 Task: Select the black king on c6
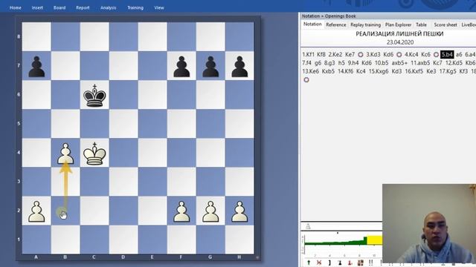tap(94, 96)
